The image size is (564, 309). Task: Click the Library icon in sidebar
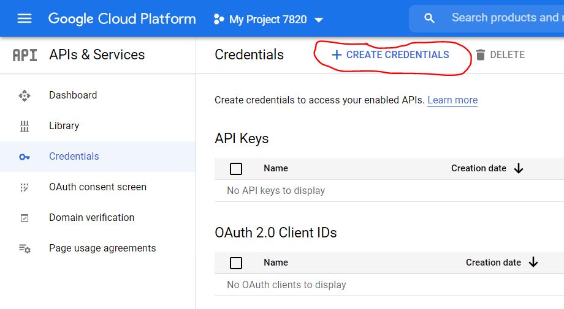click(25, 126)
